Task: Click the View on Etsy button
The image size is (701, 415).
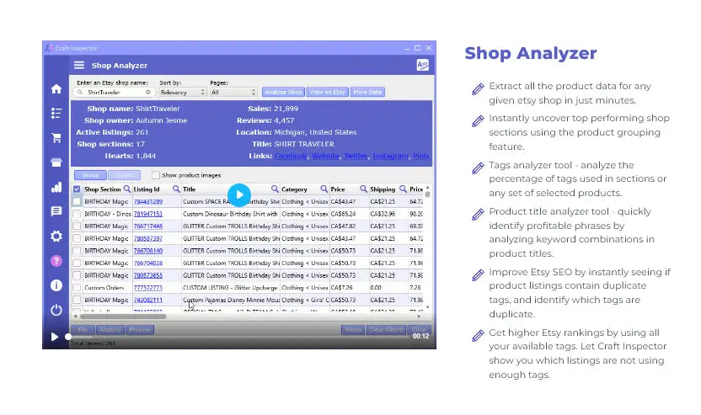Action: [327, 92]
